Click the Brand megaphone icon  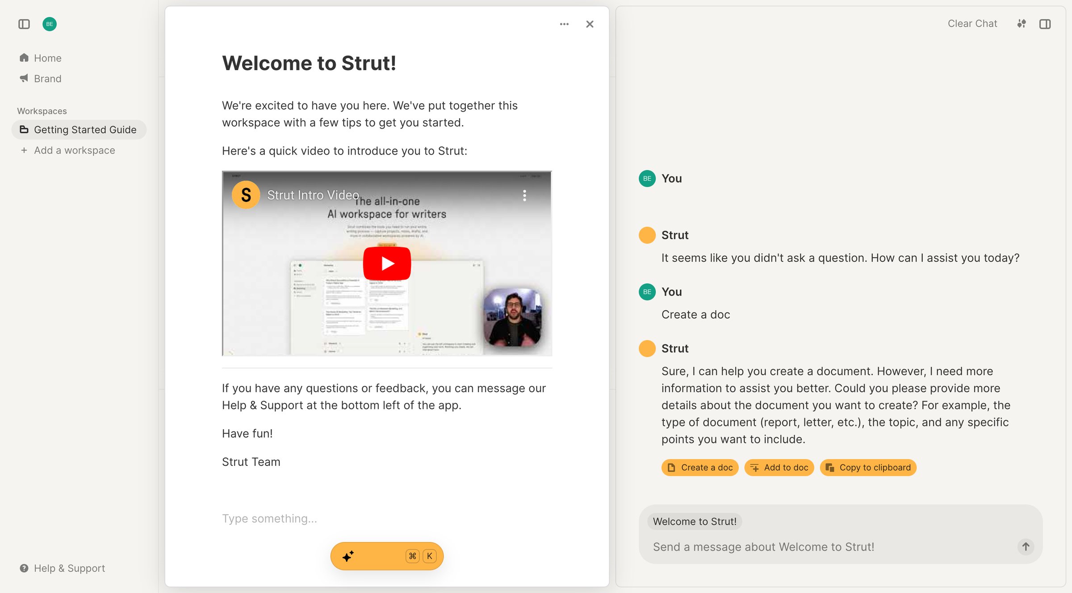pos(24,78)
